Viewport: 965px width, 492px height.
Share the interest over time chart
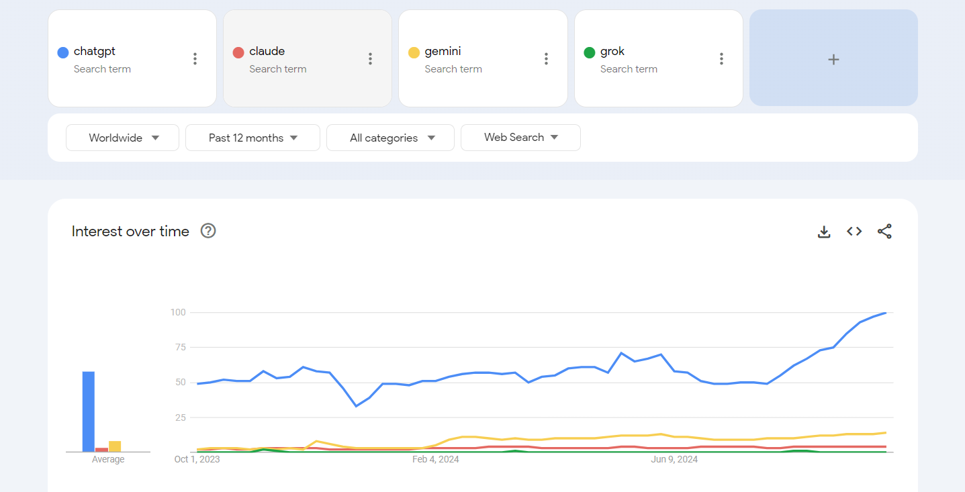point(884,232)
